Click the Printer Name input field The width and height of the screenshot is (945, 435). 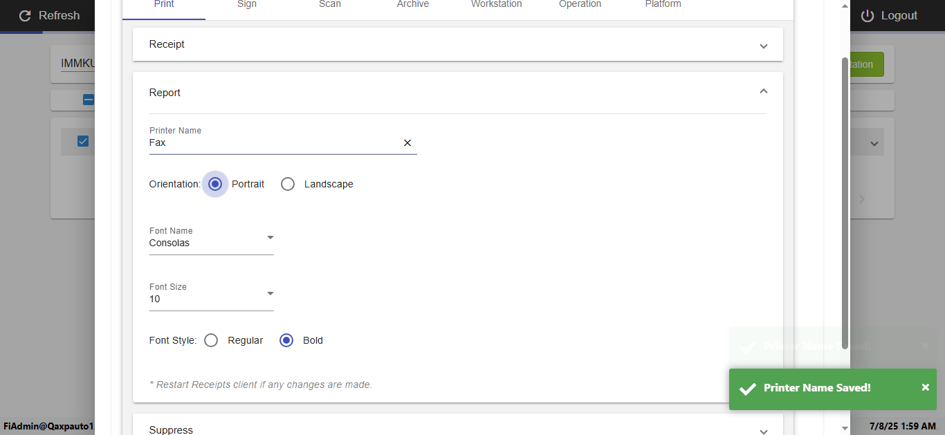coord(273,142)
